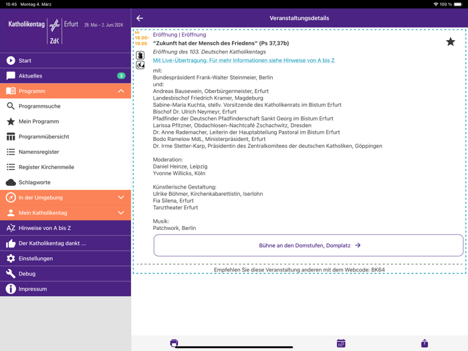Tap the Aktuelles speech bubble icon
This screenshot has height=351, width=468.
[11, 76]
